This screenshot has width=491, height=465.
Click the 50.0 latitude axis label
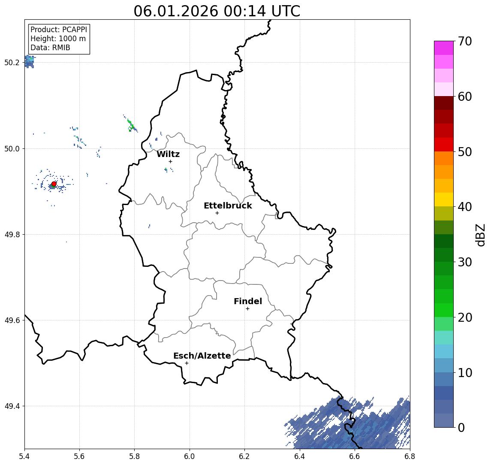(12, 148)
